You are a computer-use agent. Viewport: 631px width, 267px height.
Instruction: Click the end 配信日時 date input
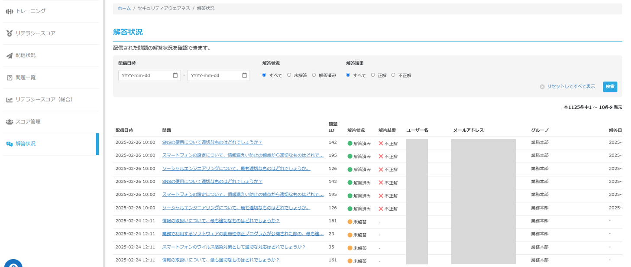[x=219, y=75]
